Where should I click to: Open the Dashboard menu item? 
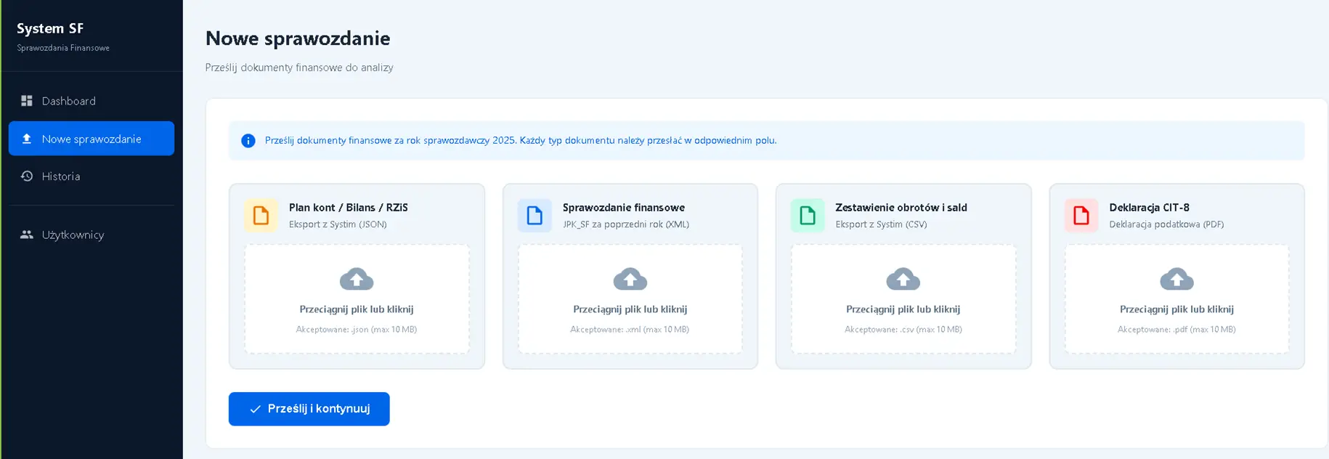[x=92, y=101]
